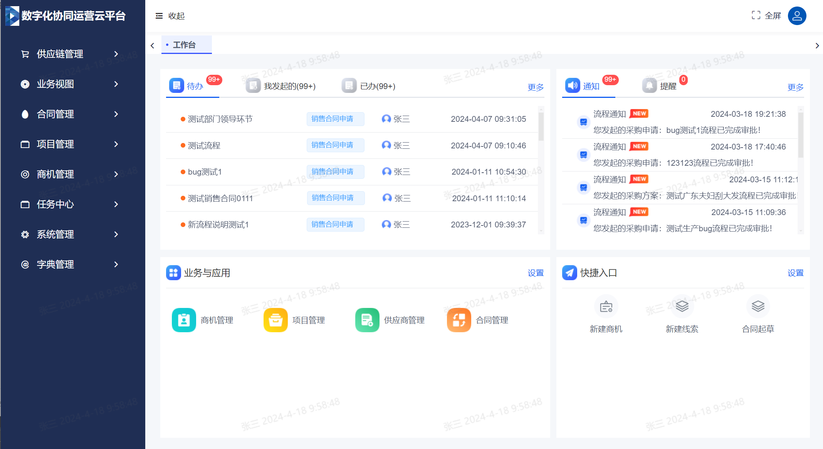Select the 通知 tab
The width and height of the screenshot is (823, 449).
[x=588, y=86]
